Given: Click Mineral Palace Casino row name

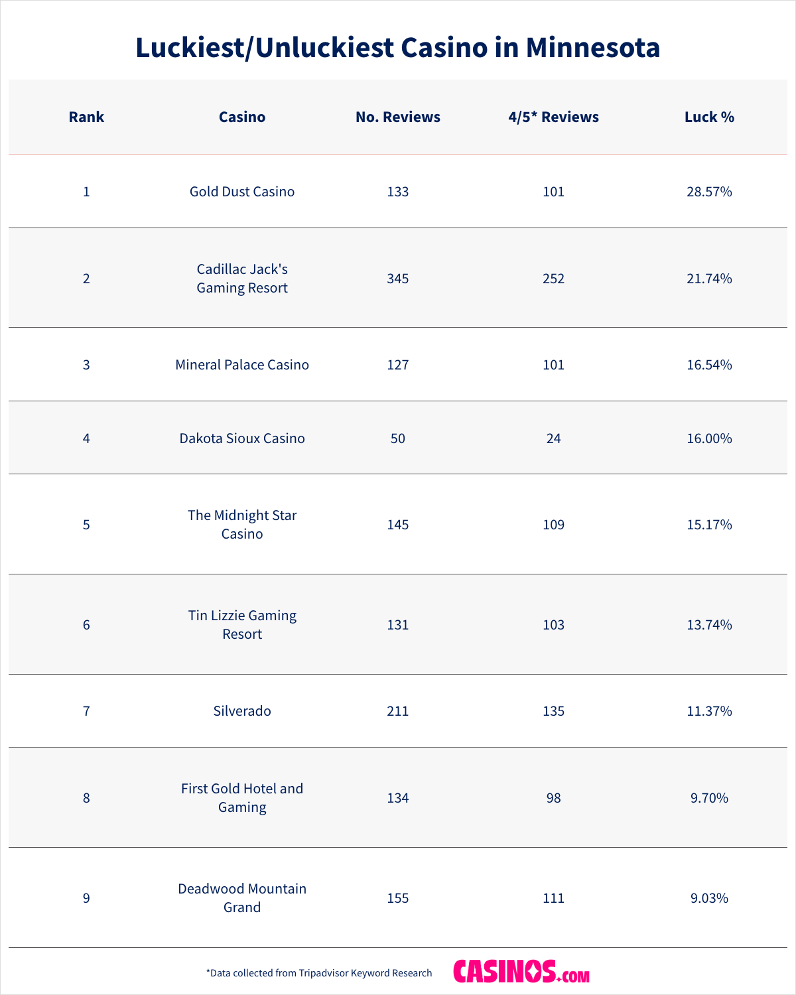Looking at the screenshot, I should pyautogui.click(x=242, y=365).
